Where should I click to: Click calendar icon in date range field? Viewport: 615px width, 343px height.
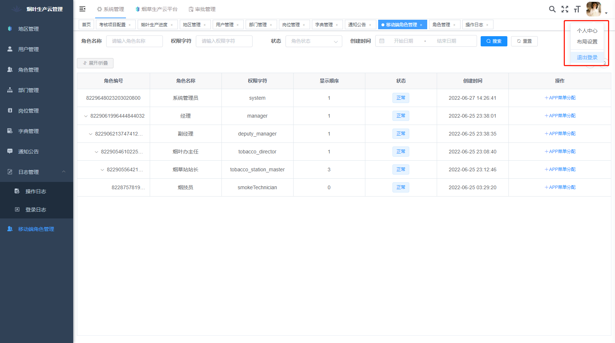pyautogui.click(x=382, y=41)
